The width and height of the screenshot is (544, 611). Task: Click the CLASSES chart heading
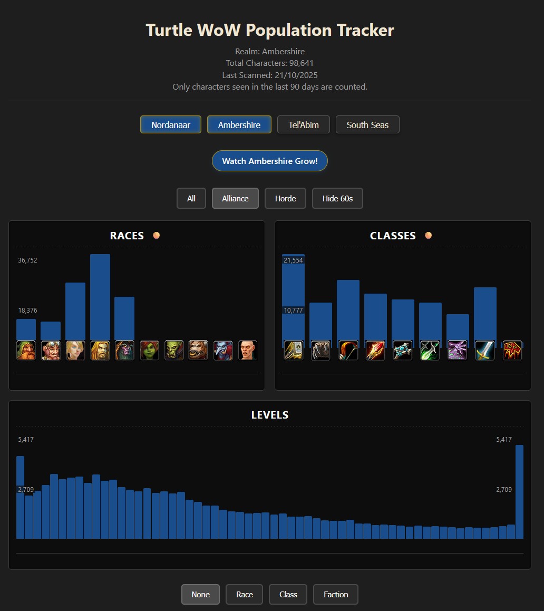click(x=393, y=236)
